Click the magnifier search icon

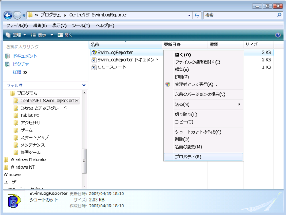click(279, 15)
